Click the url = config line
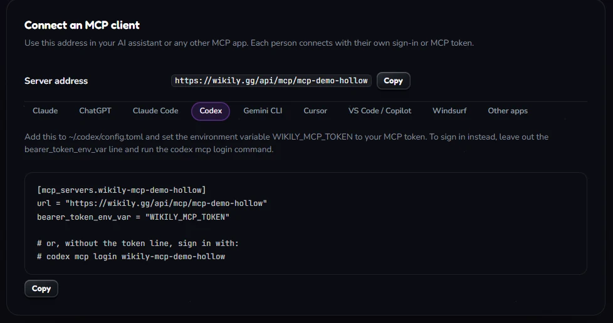 point(152,203)
